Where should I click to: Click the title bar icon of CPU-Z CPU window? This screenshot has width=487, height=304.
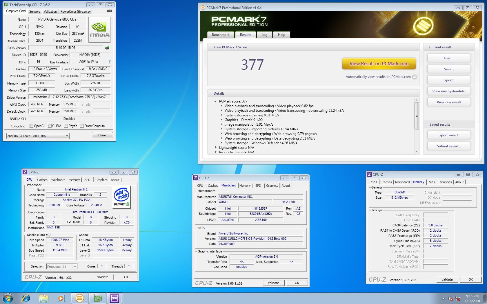click(25, 172)
